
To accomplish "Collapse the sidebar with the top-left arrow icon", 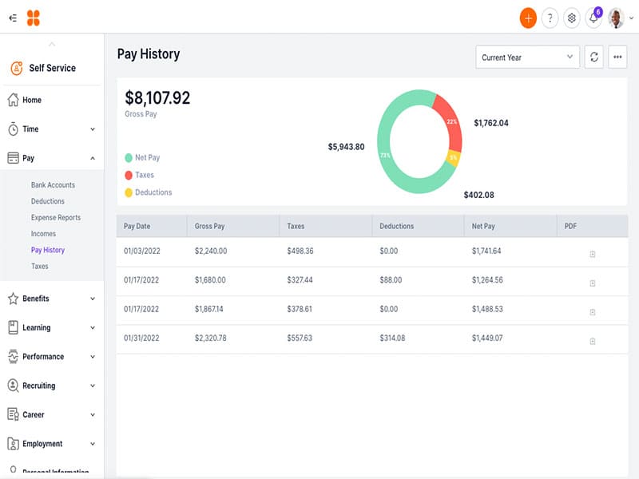I will [13, 18].
